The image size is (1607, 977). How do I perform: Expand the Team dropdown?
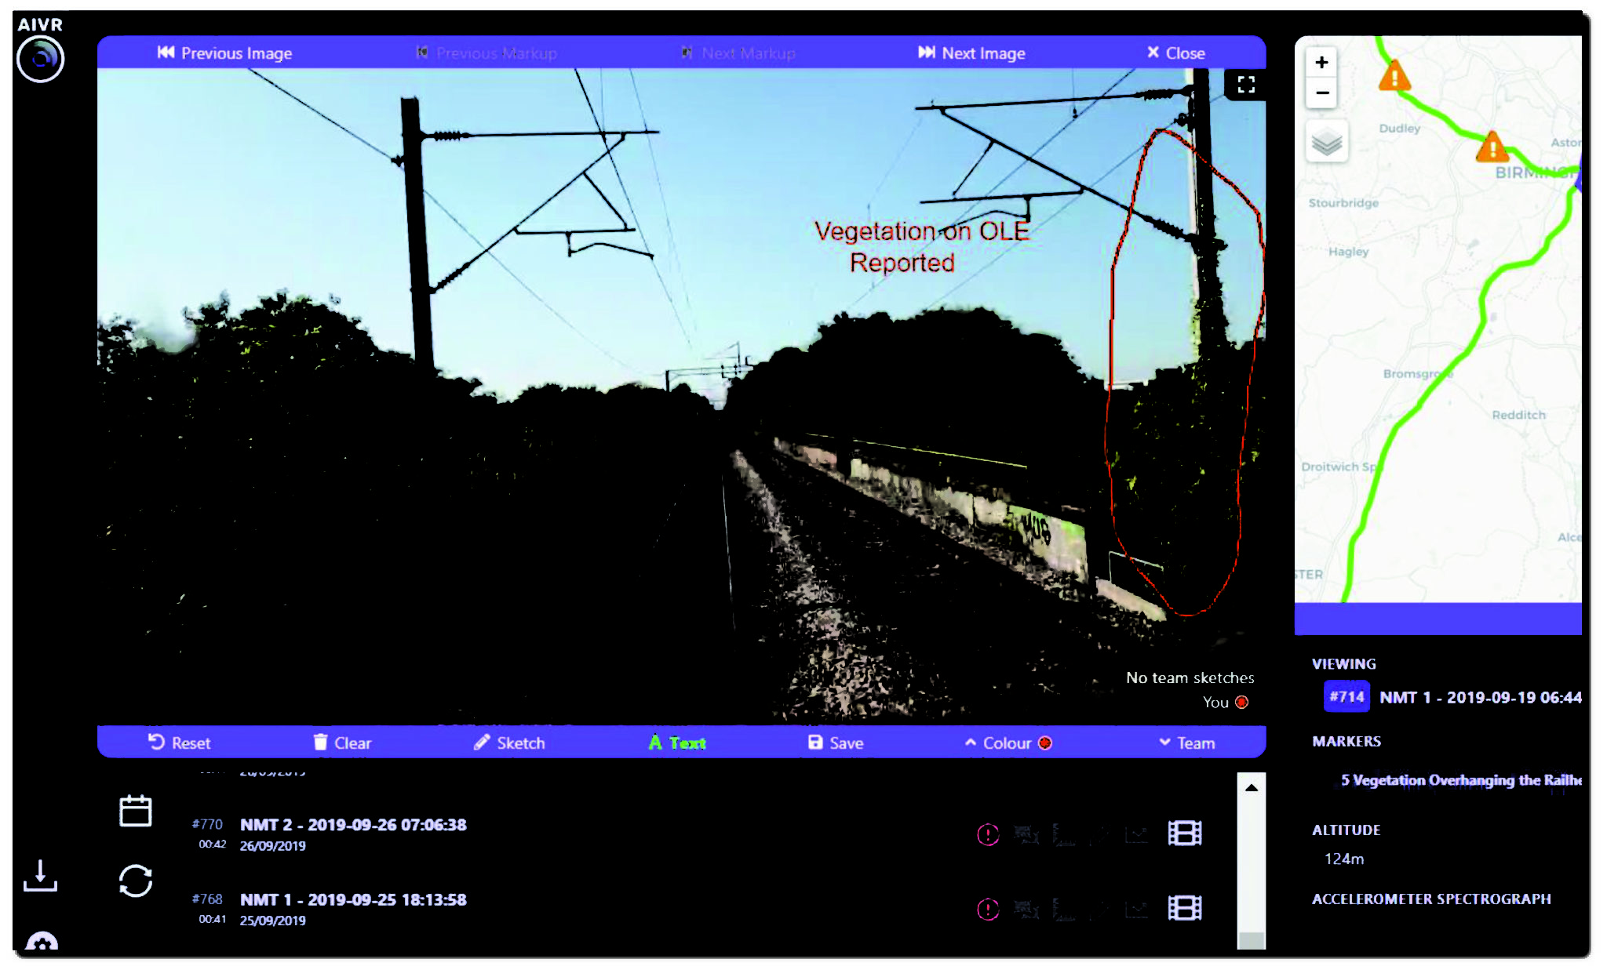click(1186, 743)
